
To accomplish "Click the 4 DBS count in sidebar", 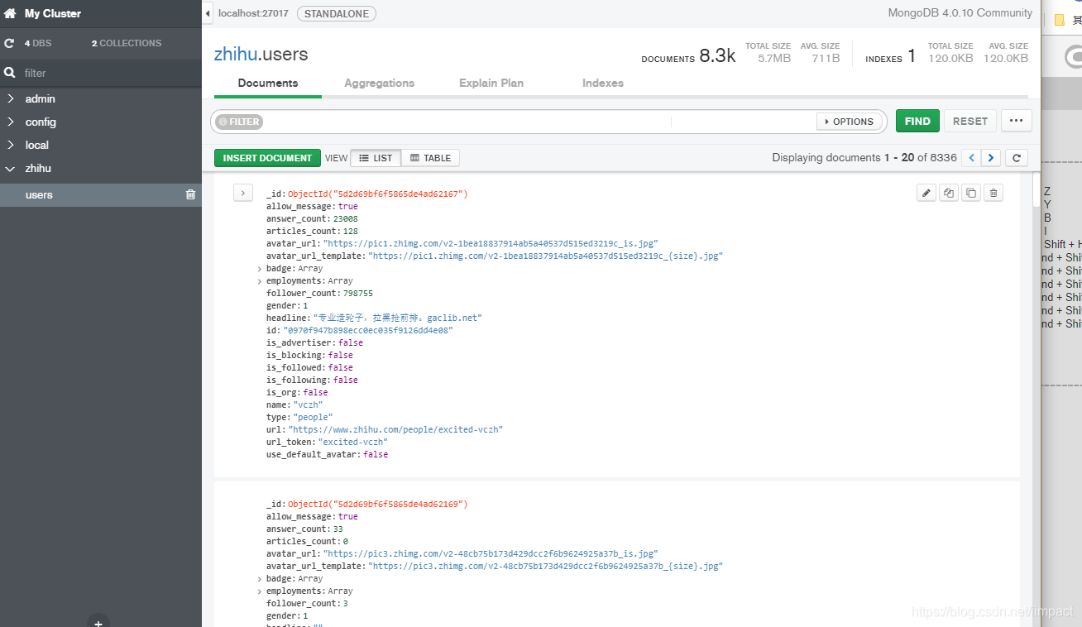I will [38, 43].
